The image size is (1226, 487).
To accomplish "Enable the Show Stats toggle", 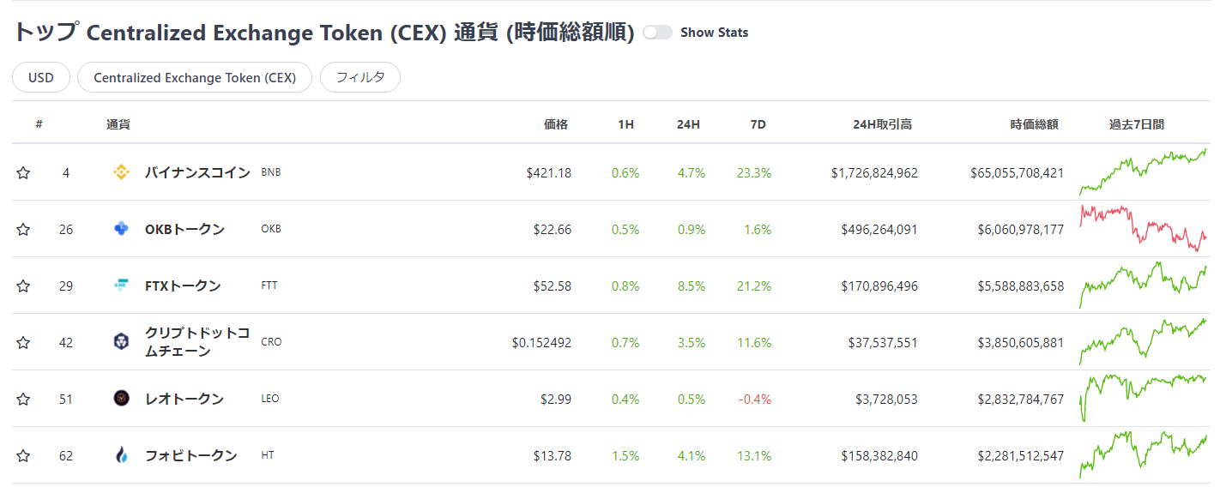I will pos(657,33).
